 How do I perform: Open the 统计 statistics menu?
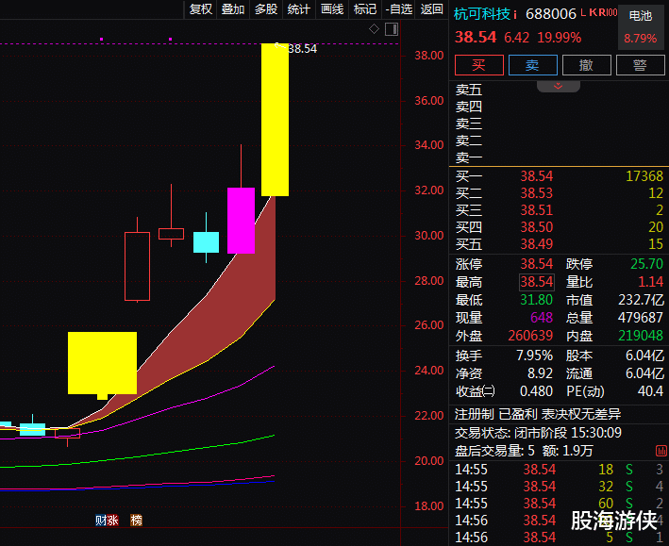click(299, 8)
